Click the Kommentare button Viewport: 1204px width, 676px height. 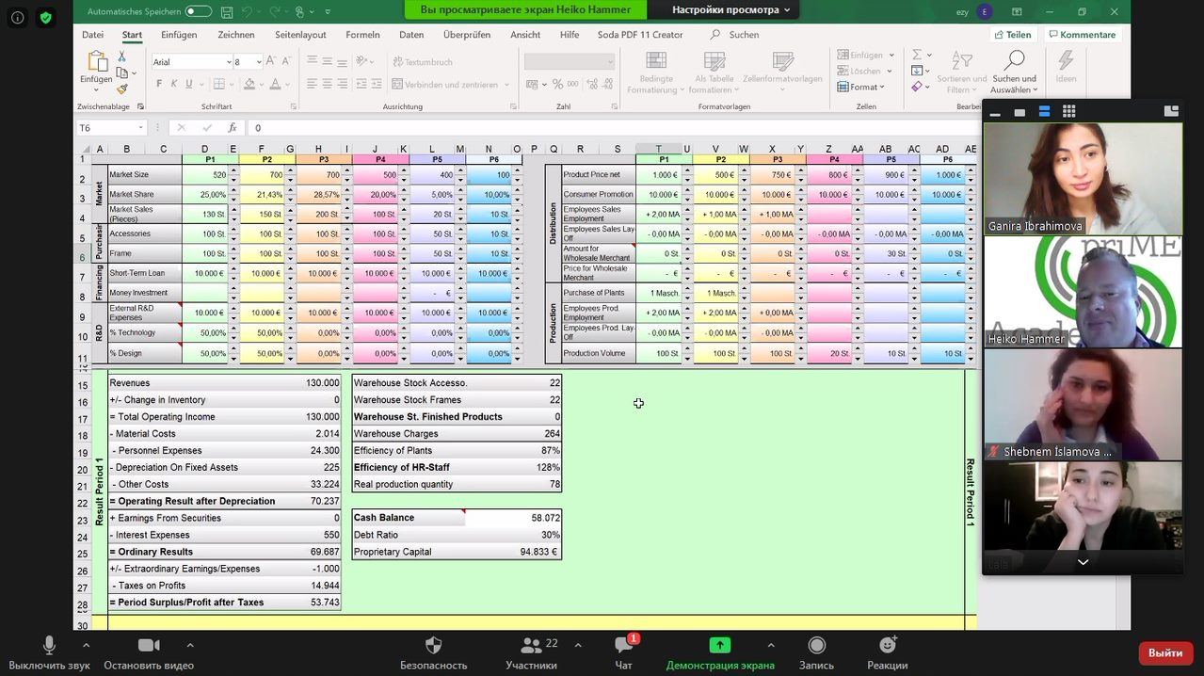(x=1082, y=35)
